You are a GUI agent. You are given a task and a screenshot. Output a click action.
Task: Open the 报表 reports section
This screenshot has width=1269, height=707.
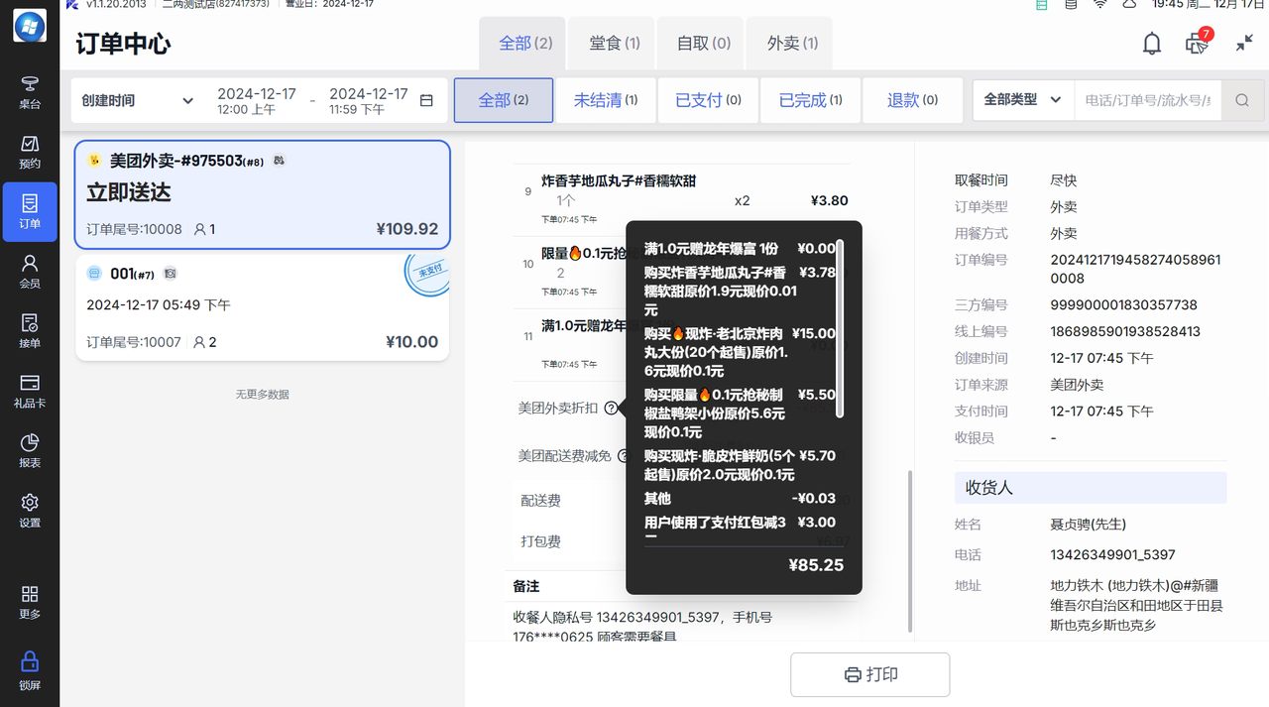30,450
